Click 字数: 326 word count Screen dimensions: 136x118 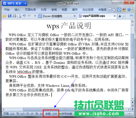pyautogui.click(x=51, y=114)
